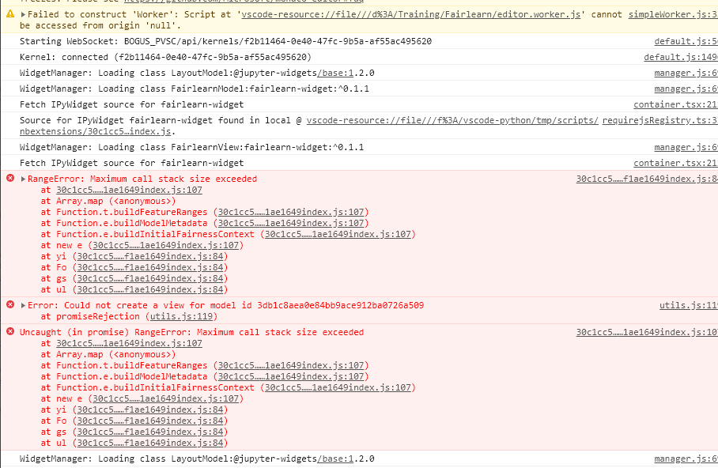The width and height of the screenshot is (718, 468).
Task: Click 'Uncaught (in promise) RangeError' message text
Action: click(192, 333)
